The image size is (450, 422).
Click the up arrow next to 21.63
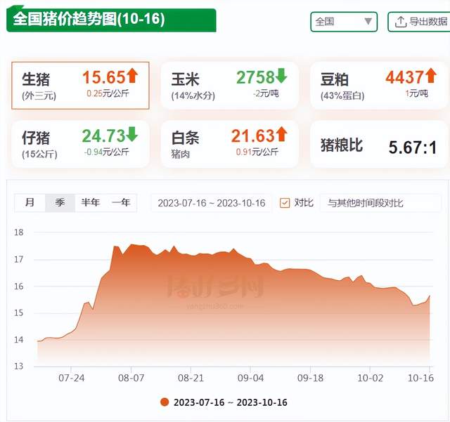pyautogui.click(x=281, y=134)
